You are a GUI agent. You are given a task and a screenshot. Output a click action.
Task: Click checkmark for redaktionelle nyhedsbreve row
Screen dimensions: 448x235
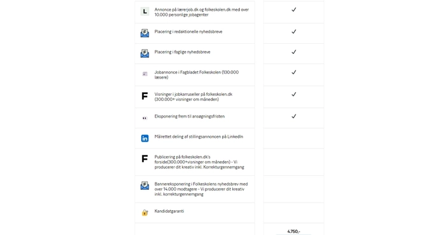point(294,32)
